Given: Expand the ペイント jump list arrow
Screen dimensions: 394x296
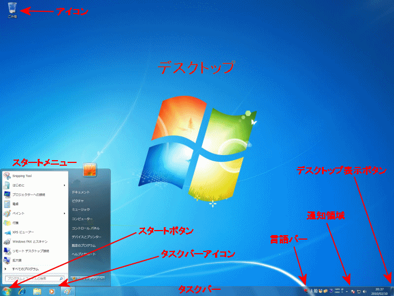Looking at the screenshot, I should click(x=64, y=213).
